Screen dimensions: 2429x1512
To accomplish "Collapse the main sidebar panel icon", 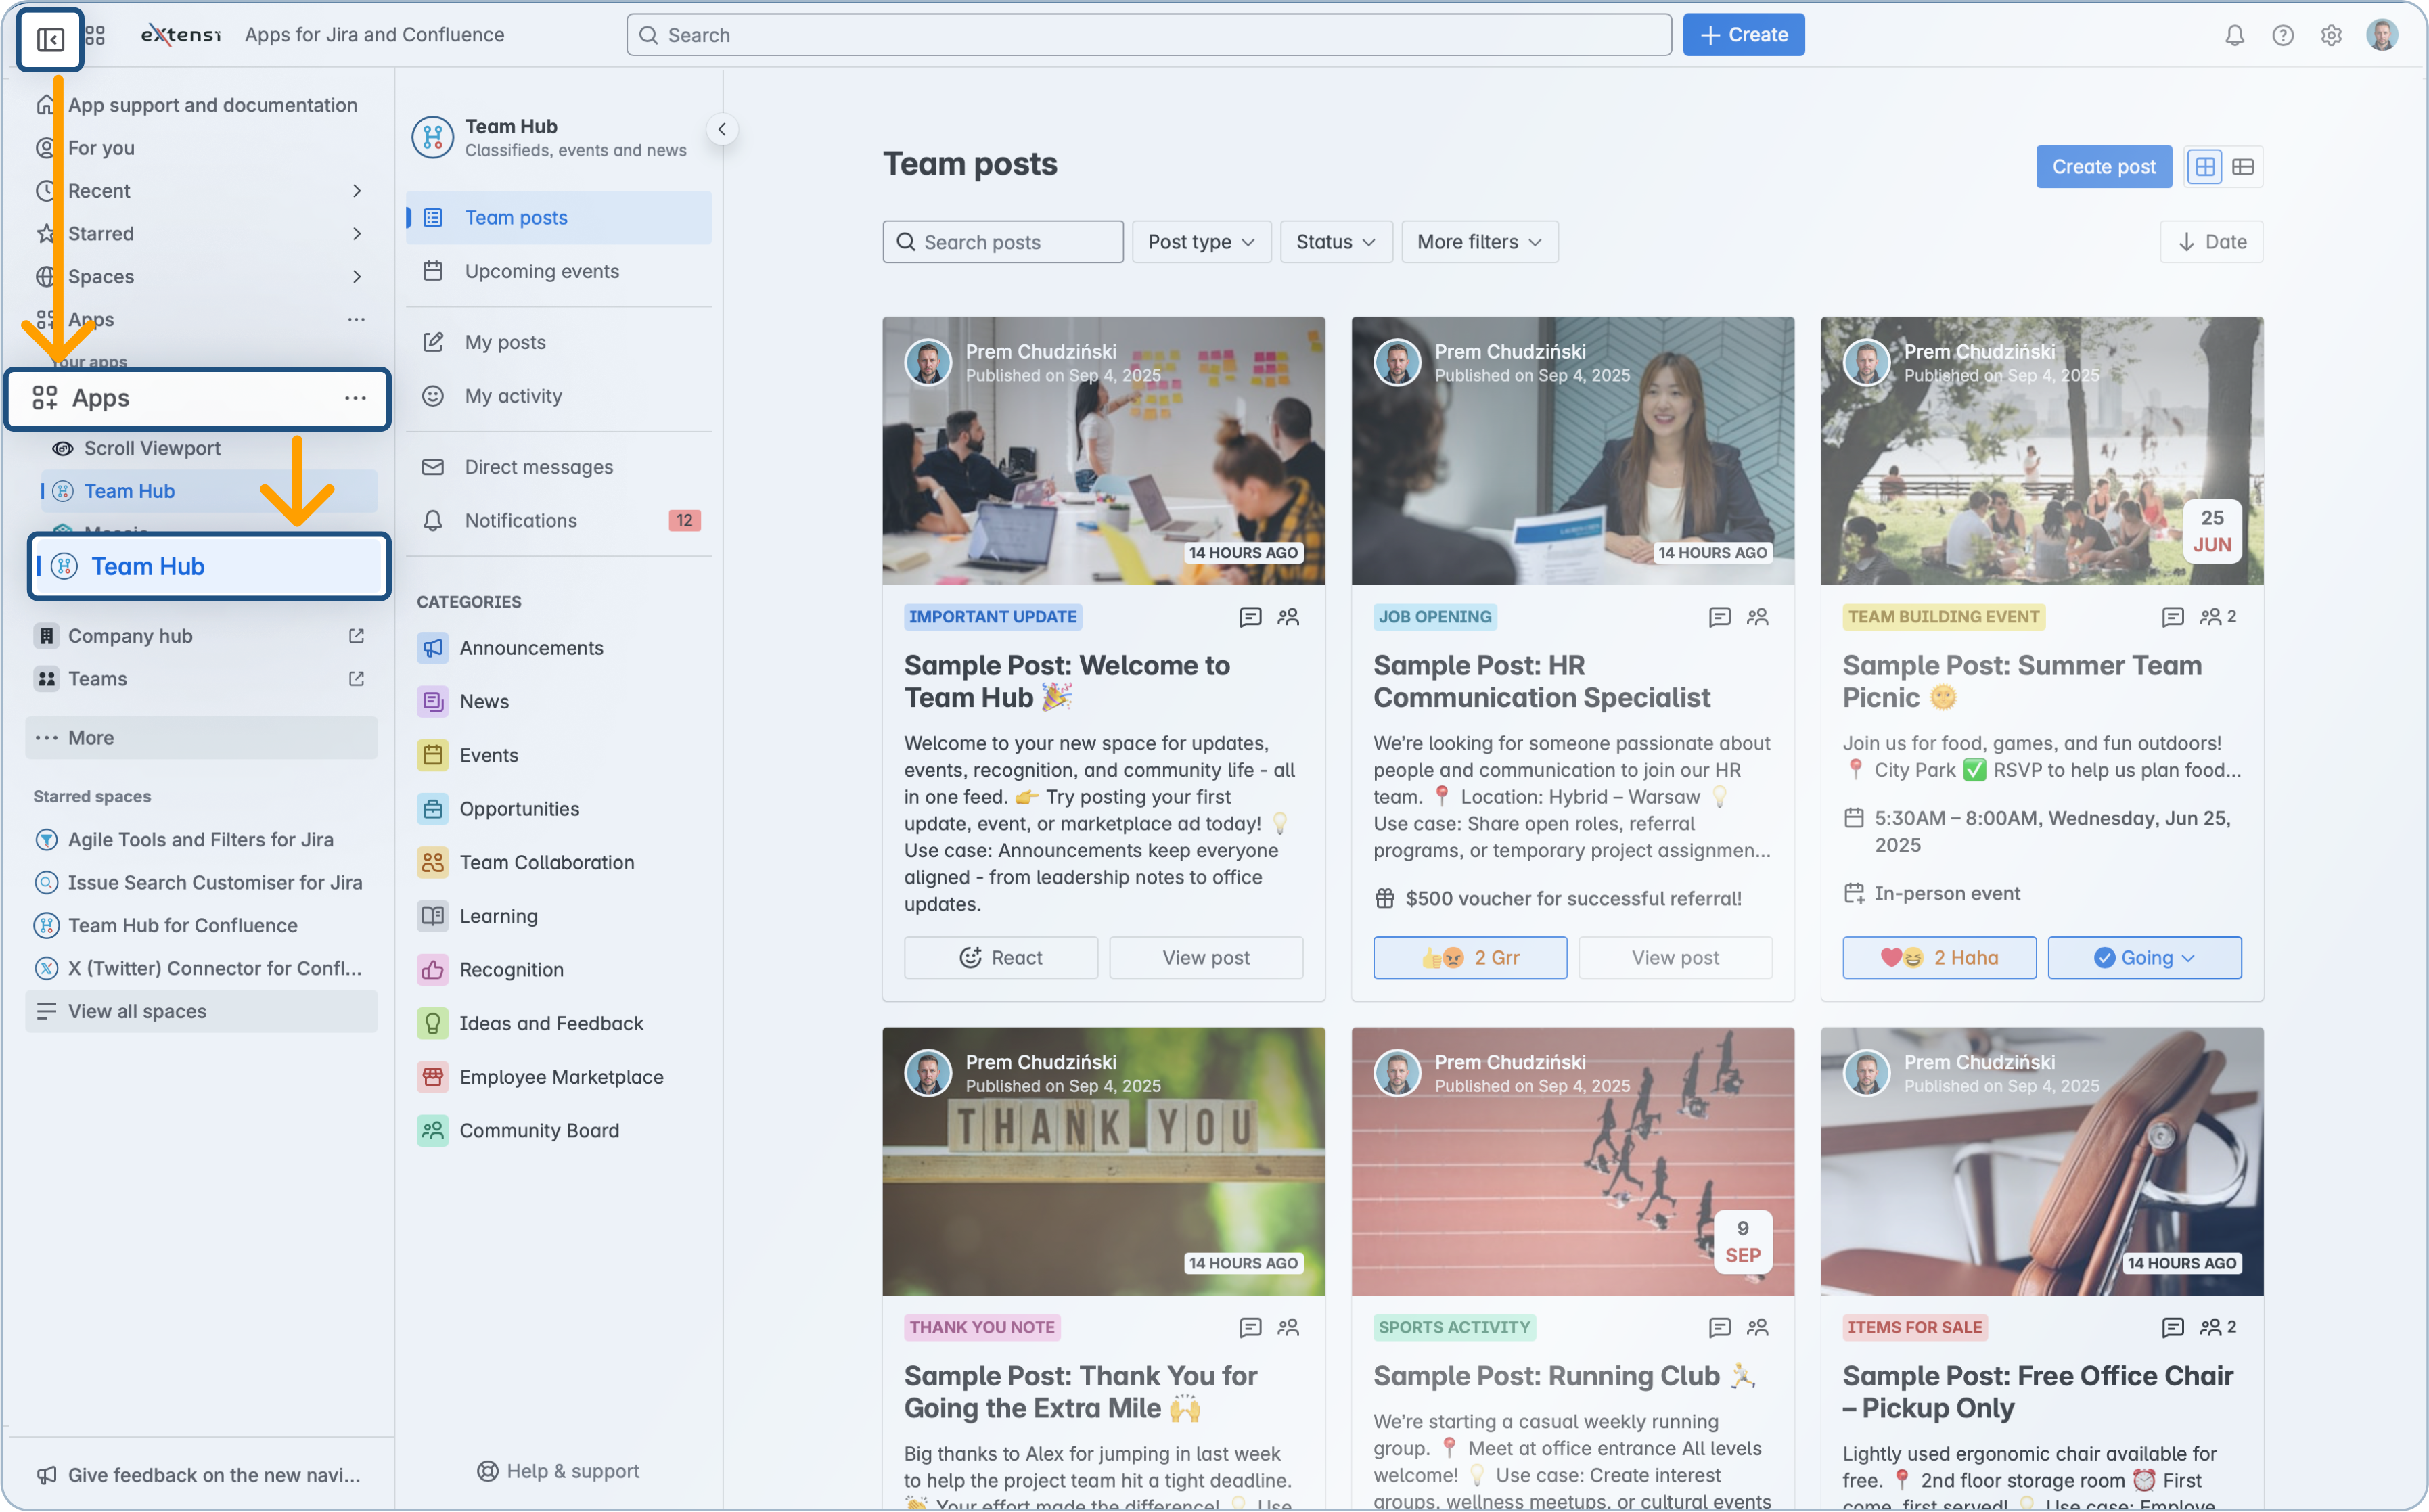I will [50, 39].
